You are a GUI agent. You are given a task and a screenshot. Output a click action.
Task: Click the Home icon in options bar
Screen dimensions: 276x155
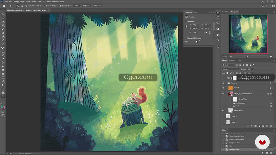[x=3, y=6]
